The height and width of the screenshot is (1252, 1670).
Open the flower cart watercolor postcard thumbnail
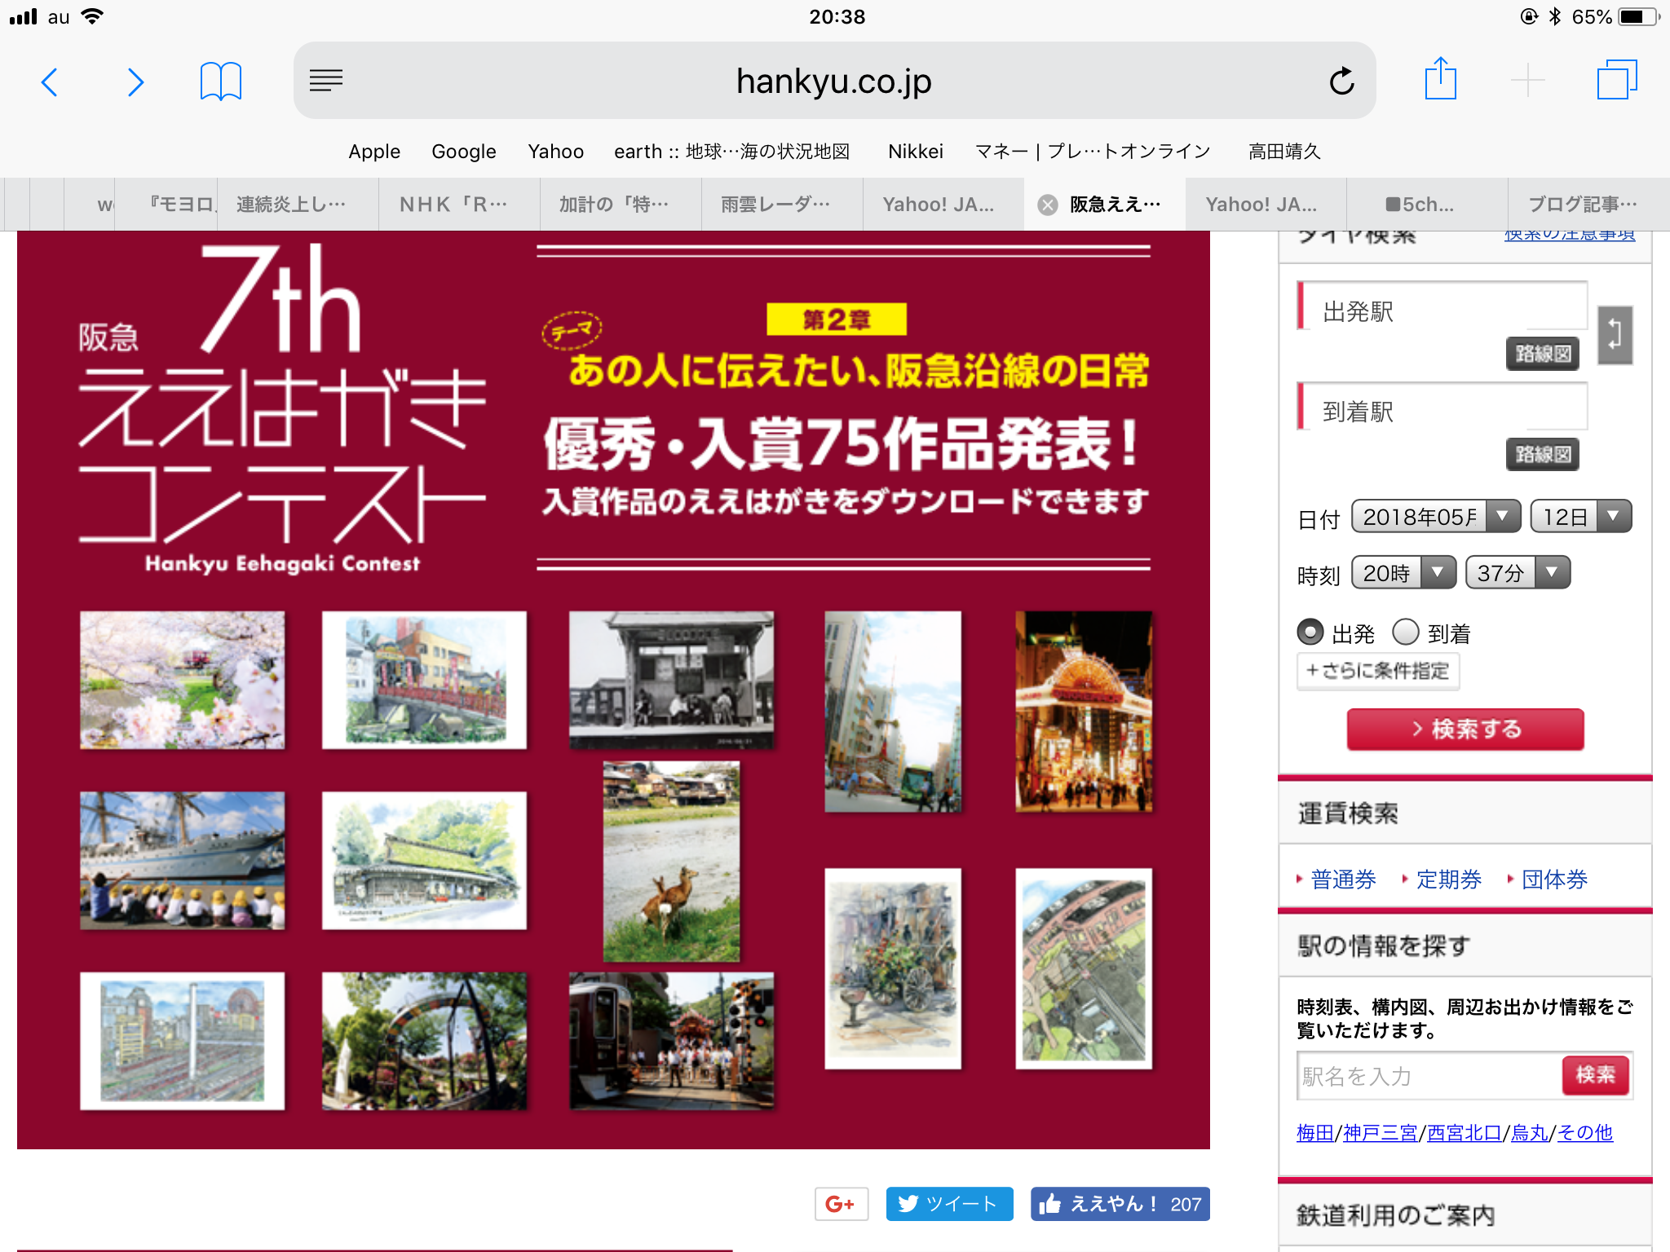tap(893, 968)
